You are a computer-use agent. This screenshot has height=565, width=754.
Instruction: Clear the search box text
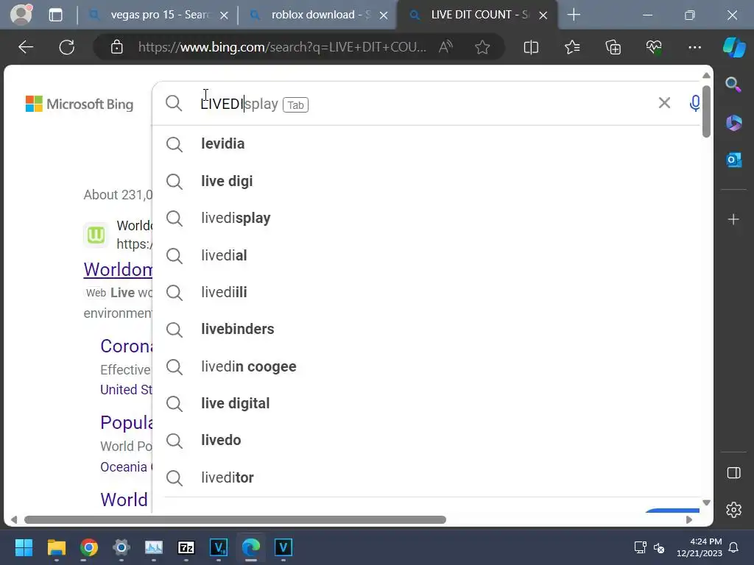(x=665, y=103)
